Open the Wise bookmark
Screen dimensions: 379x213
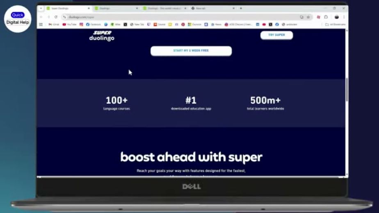pos(116,25)
